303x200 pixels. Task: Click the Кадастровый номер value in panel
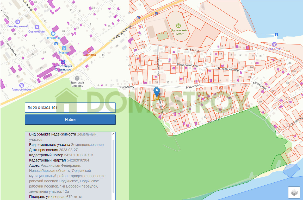click(79, 155)
